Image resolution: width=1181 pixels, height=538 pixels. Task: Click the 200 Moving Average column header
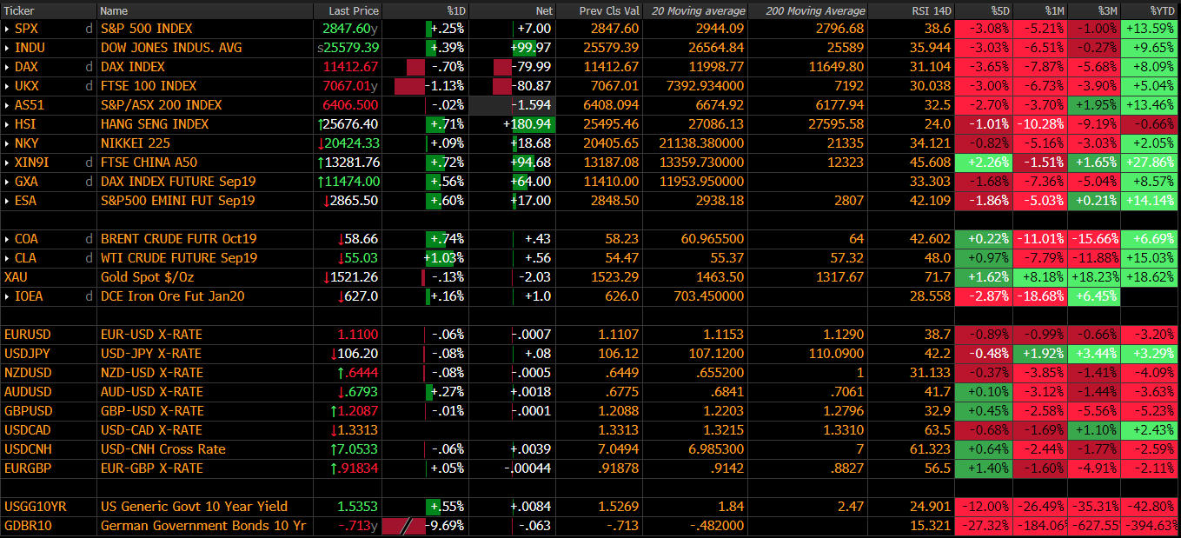coord(808,10)
